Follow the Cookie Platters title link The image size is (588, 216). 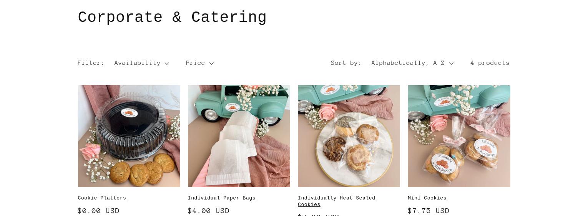click(102, 198)
